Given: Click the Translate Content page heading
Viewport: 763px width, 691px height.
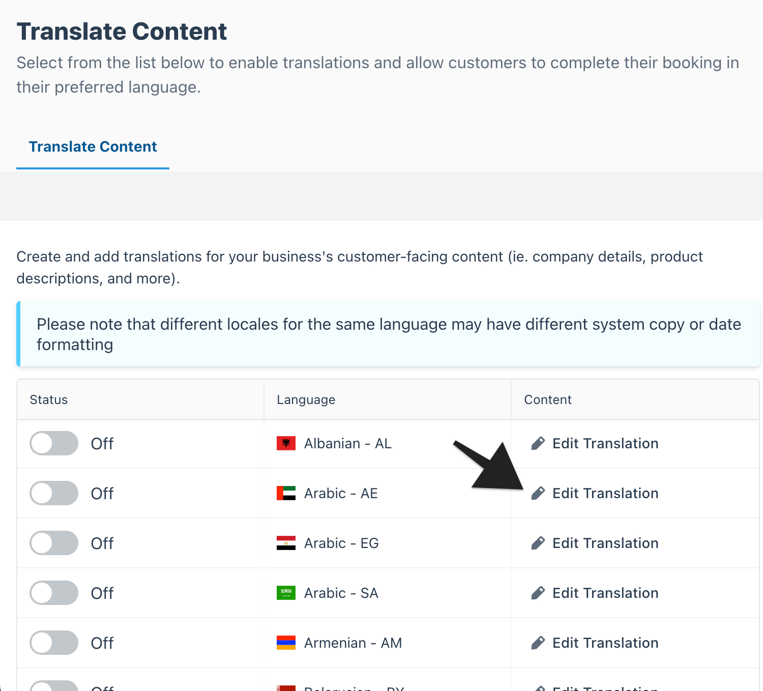Looking at the screenshot, I should [122, 31].
